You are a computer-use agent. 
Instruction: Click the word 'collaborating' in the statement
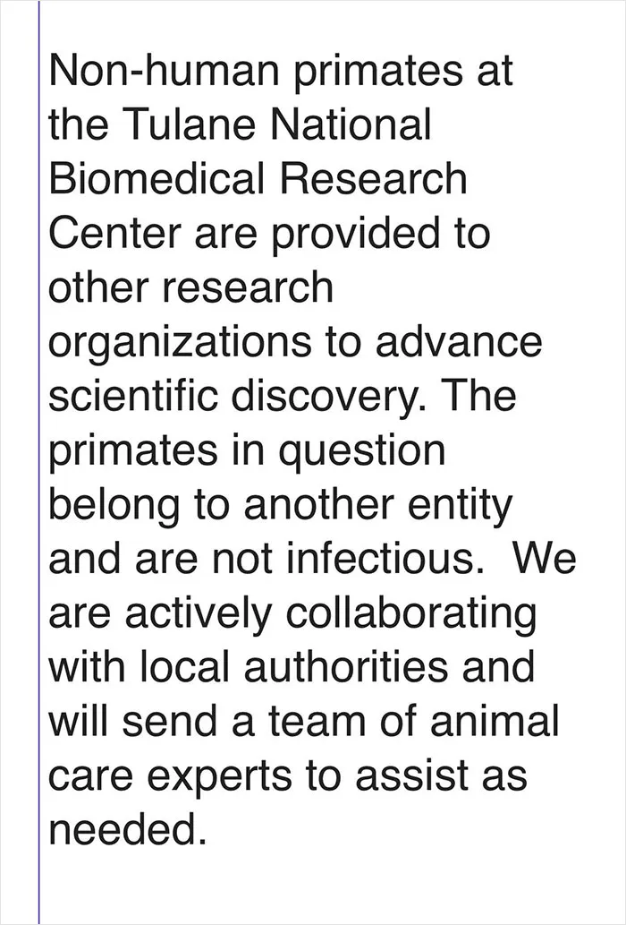[411, 613]
